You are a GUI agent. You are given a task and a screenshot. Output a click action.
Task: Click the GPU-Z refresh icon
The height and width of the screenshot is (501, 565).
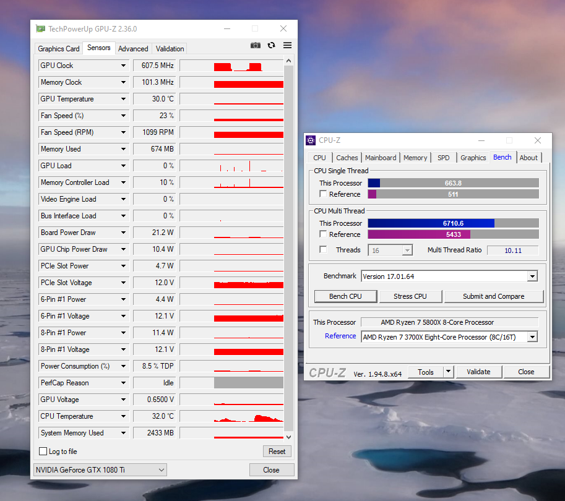pyautogui.click(x=271, y=45)
